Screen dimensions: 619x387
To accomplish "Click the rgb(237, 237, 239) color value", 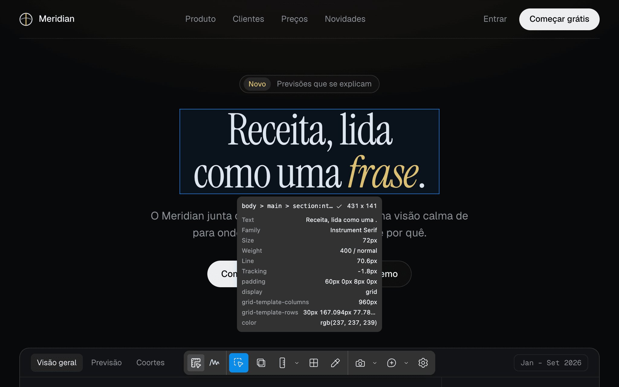I will [348, 323].
